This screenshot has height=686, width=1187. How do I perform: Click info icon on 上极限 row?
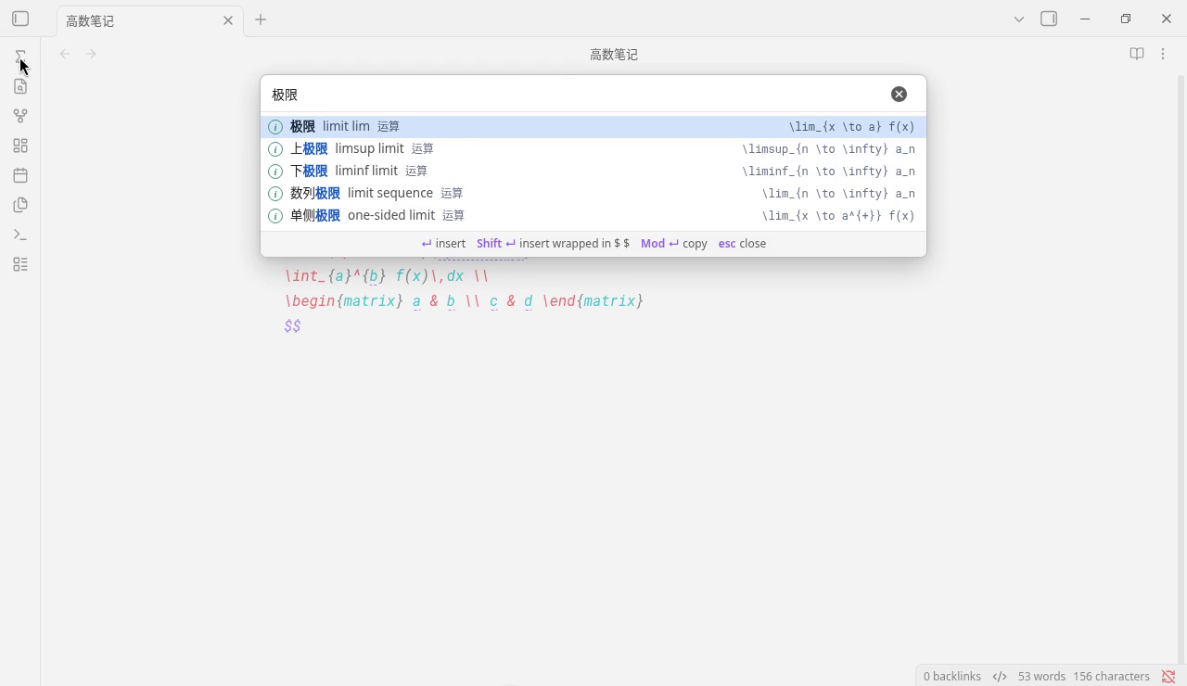pos(275,149)
